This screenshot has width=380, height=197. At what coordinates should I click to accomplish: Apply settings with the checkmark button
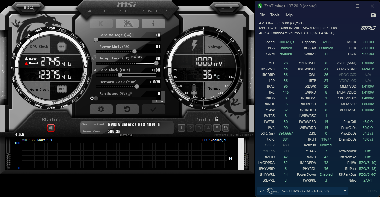(x=154, y=109)
